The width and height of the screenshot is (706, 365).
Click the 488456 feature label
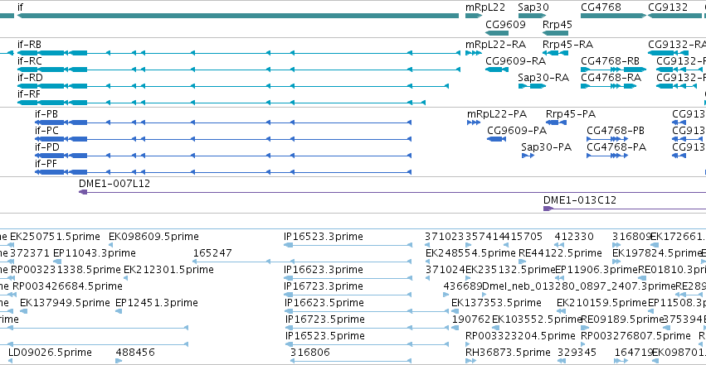(135, 353)
